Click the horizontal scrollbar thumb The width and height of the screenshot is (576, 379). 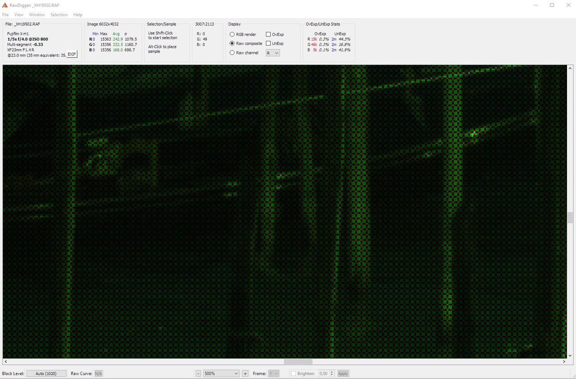pyautogui.click(x=298, y=362)
